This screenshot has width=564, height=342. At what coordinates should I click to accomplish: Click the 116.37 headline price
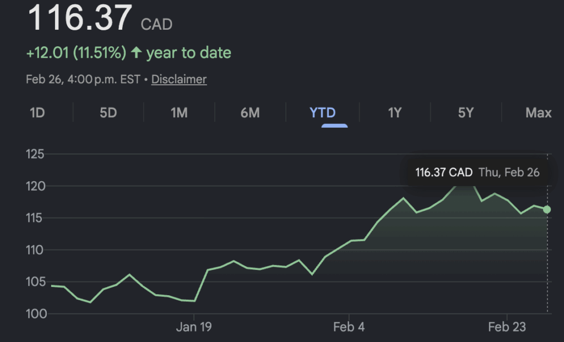[x=80, y=18]
